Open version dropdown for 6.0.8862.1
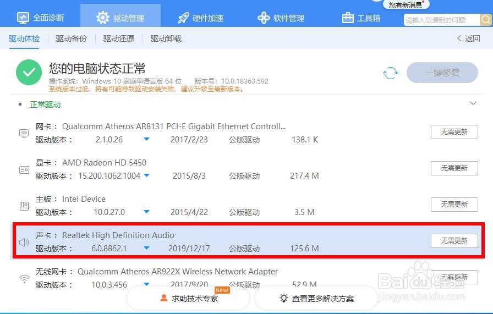 (146, 248)
